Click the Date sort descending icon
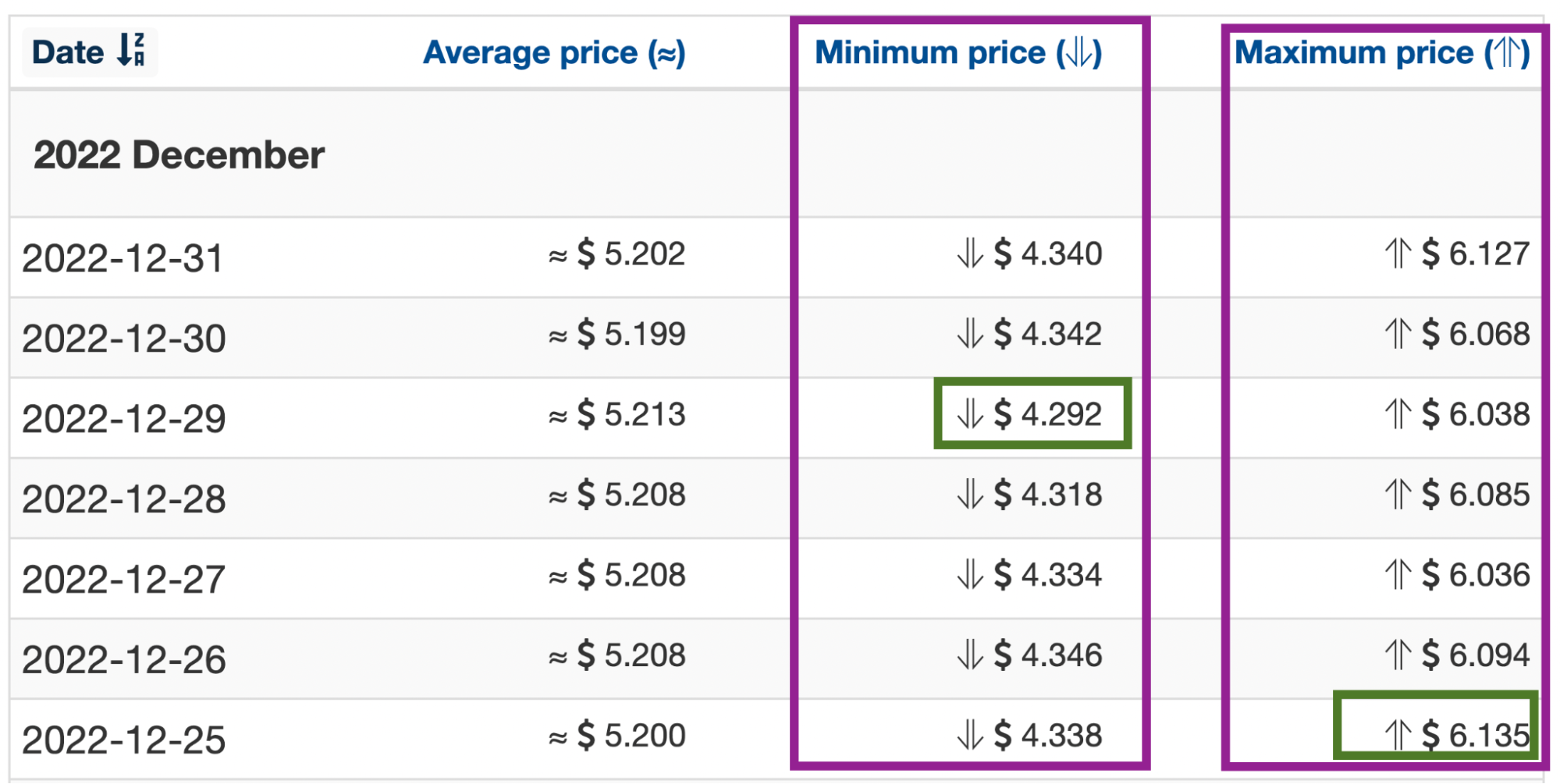The image size is (1560, 784). 131,50
